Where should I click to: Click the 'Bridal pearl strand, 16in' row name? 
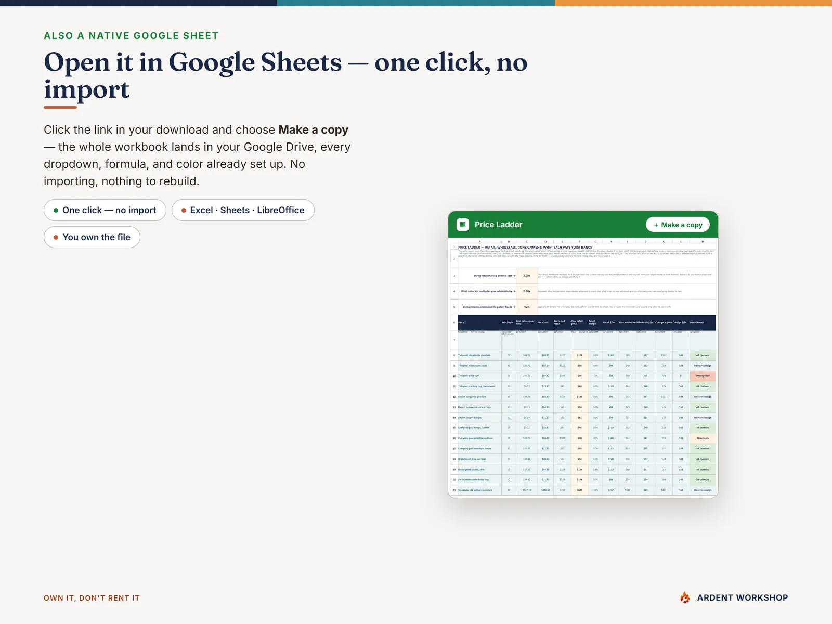coord(471,470)
